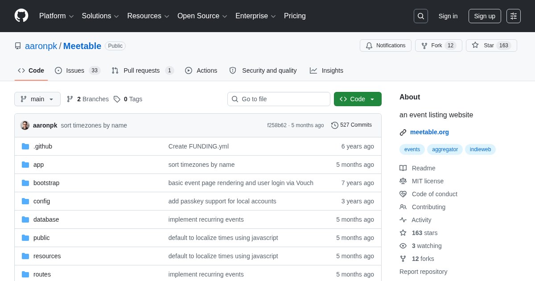The height and width of the screenshot is (281, 535).
Task: Expand the Resources menu
Action: pos(148,16)
